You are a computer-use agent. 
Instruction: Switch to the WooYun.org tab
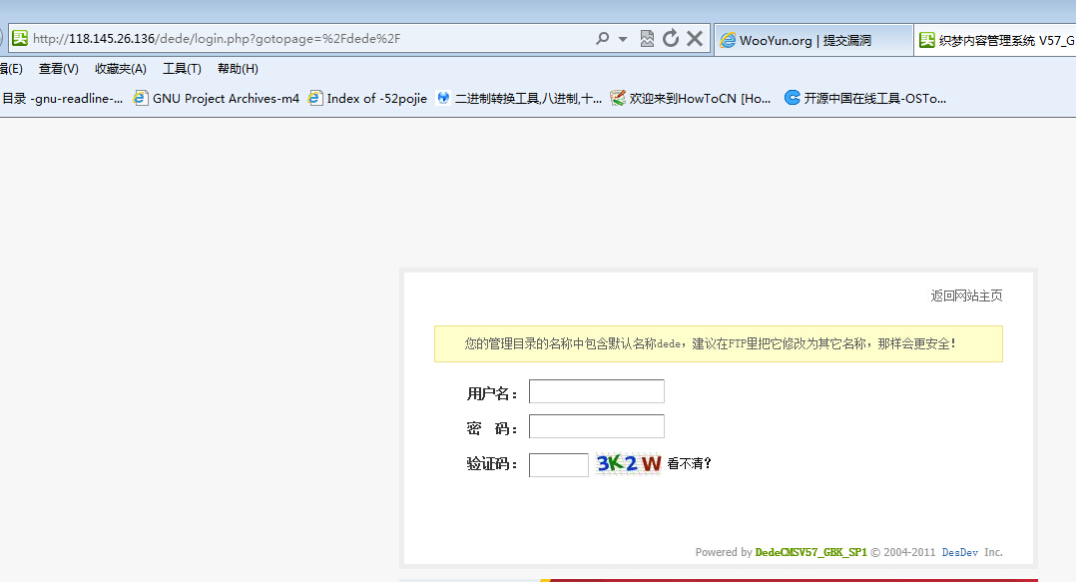813,41
